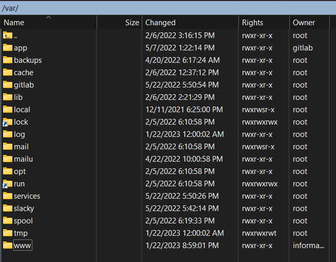Click the parent directory up-arrow icon
Image resolution: width=336 pixels, height=262 pixels.
tap(7, 36)
